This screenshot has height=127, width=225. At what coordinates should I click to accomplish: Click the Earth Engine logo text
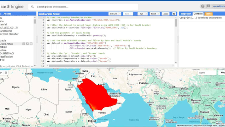pyautogui.click(x=12, y=7)
